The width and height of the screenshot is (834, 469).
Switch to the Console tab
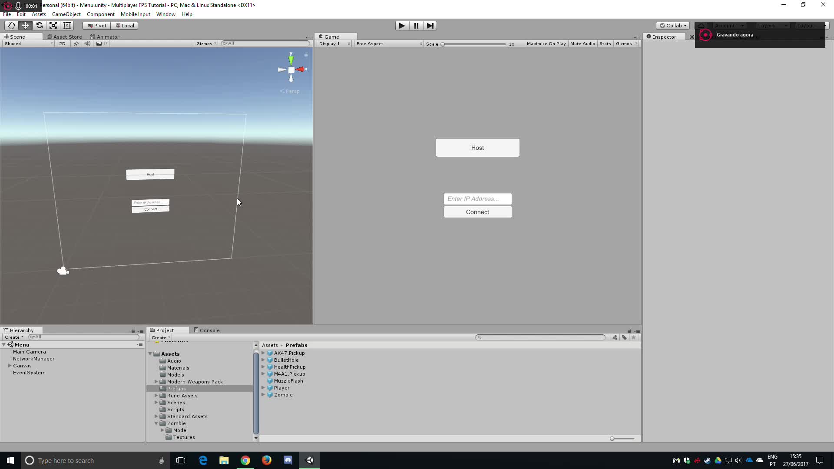(x=207, y=330)
